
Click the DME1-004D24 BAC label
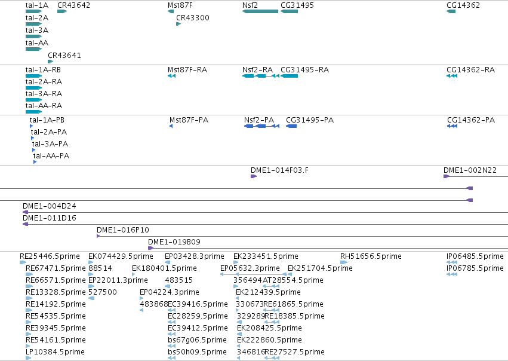[50, 206]
